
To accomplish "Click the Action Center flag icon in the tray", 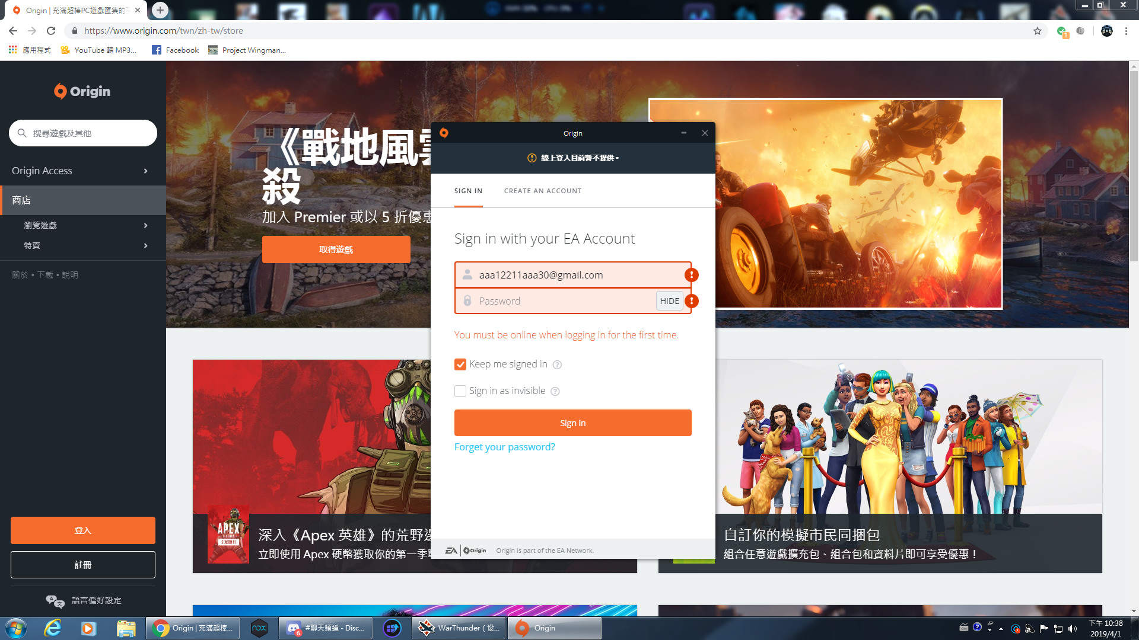I will click(x=1044, y=629).
